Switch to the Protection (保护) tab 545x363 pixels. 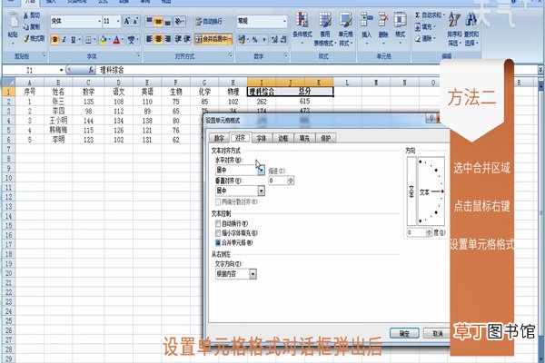pyautogui.click(x=326, y=138)
